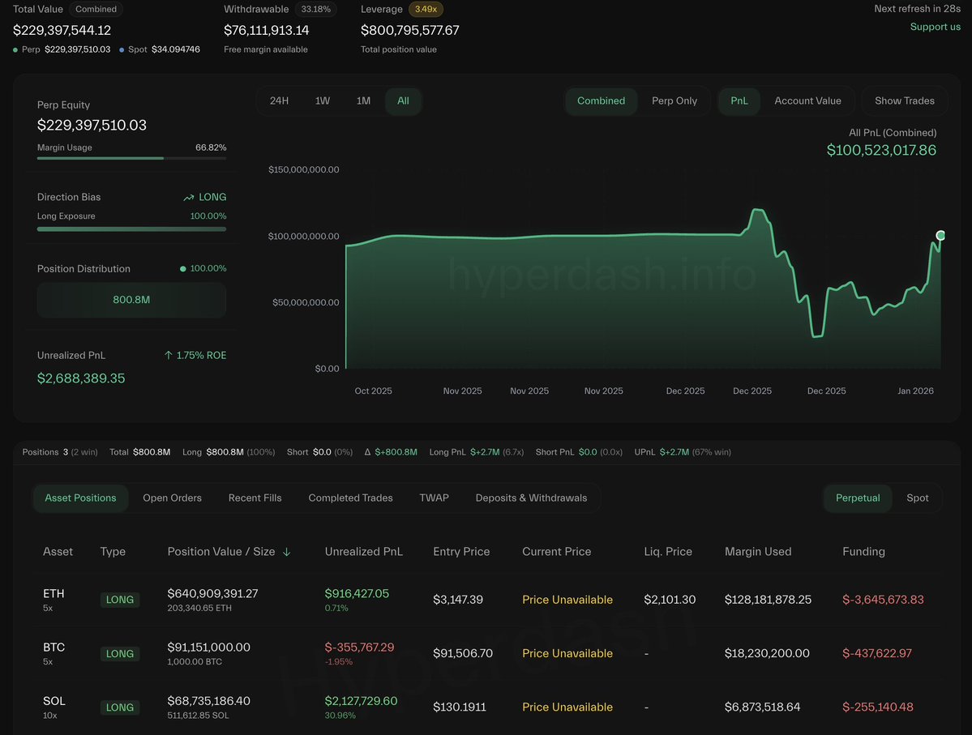This screenshot has height=735, width=972.
Task: Open the Open Orders tab
Action: pos(172,498)
